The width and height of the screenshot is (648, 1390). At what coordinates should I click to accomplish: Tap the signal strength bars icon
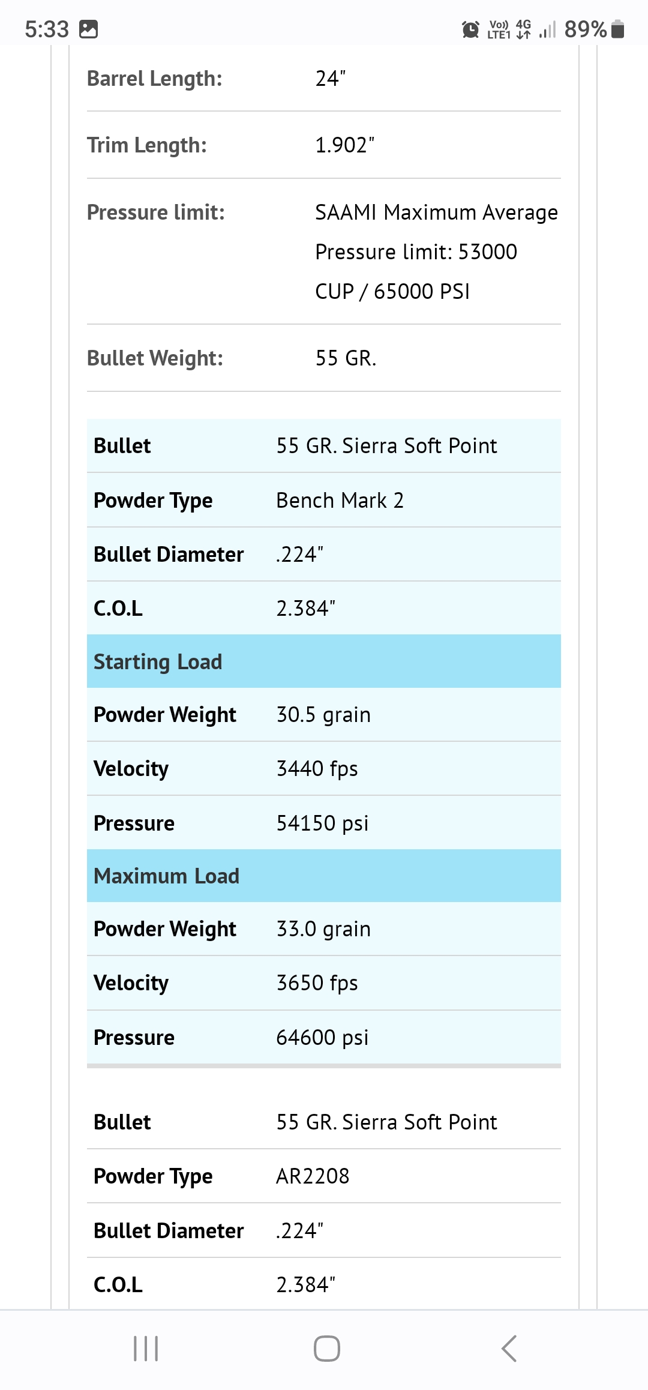click(548, 29)
